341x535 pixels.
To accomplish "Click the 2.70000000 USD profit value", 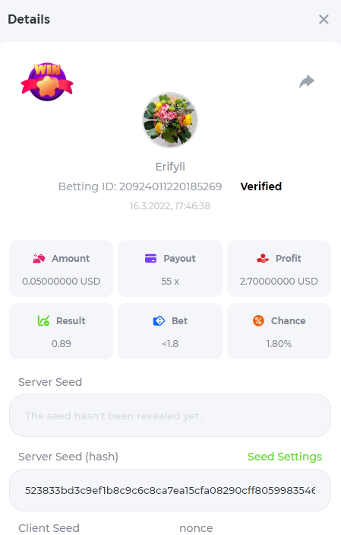I will (x=279, y=281).
